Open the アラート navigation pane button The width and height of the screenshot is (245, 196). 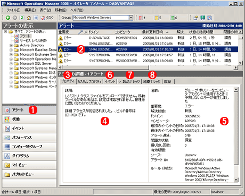click(29, 110)
